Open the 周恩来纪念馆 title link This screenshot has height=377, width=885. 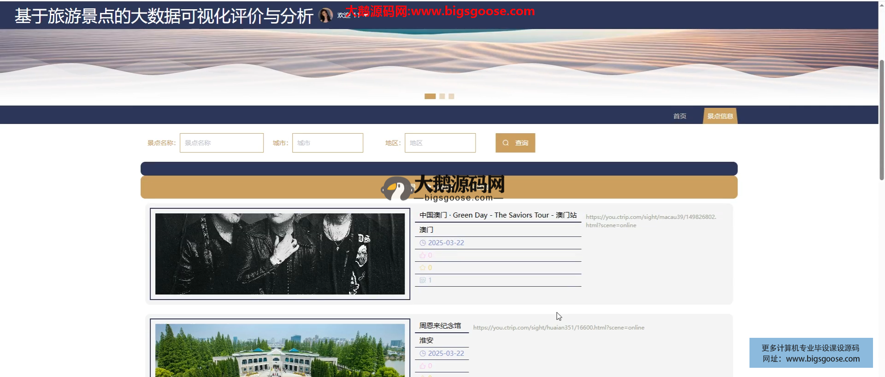tap(440, 326)
